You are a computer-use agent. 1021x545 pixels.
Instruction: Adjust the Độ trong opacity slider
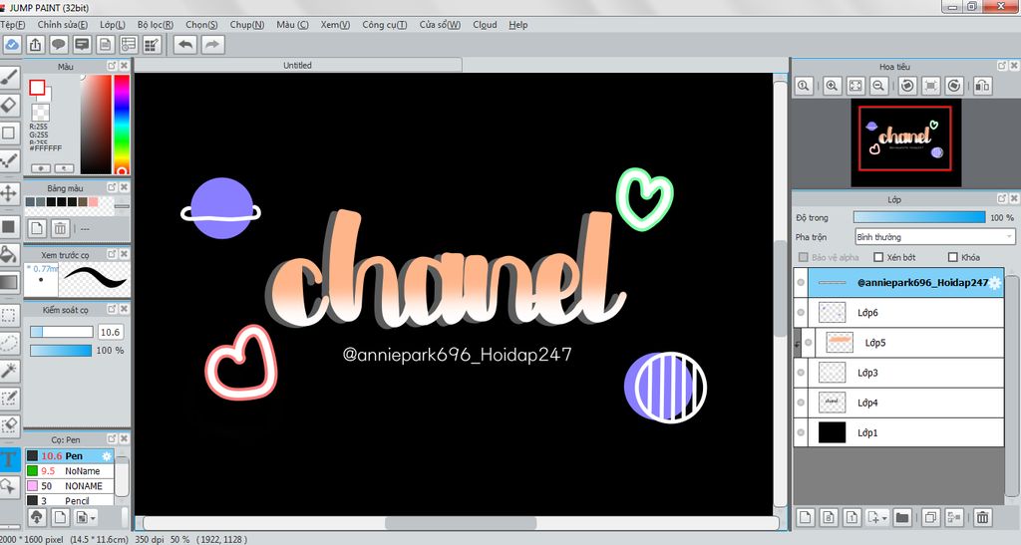pyautogui.click(x=918, y=217)
